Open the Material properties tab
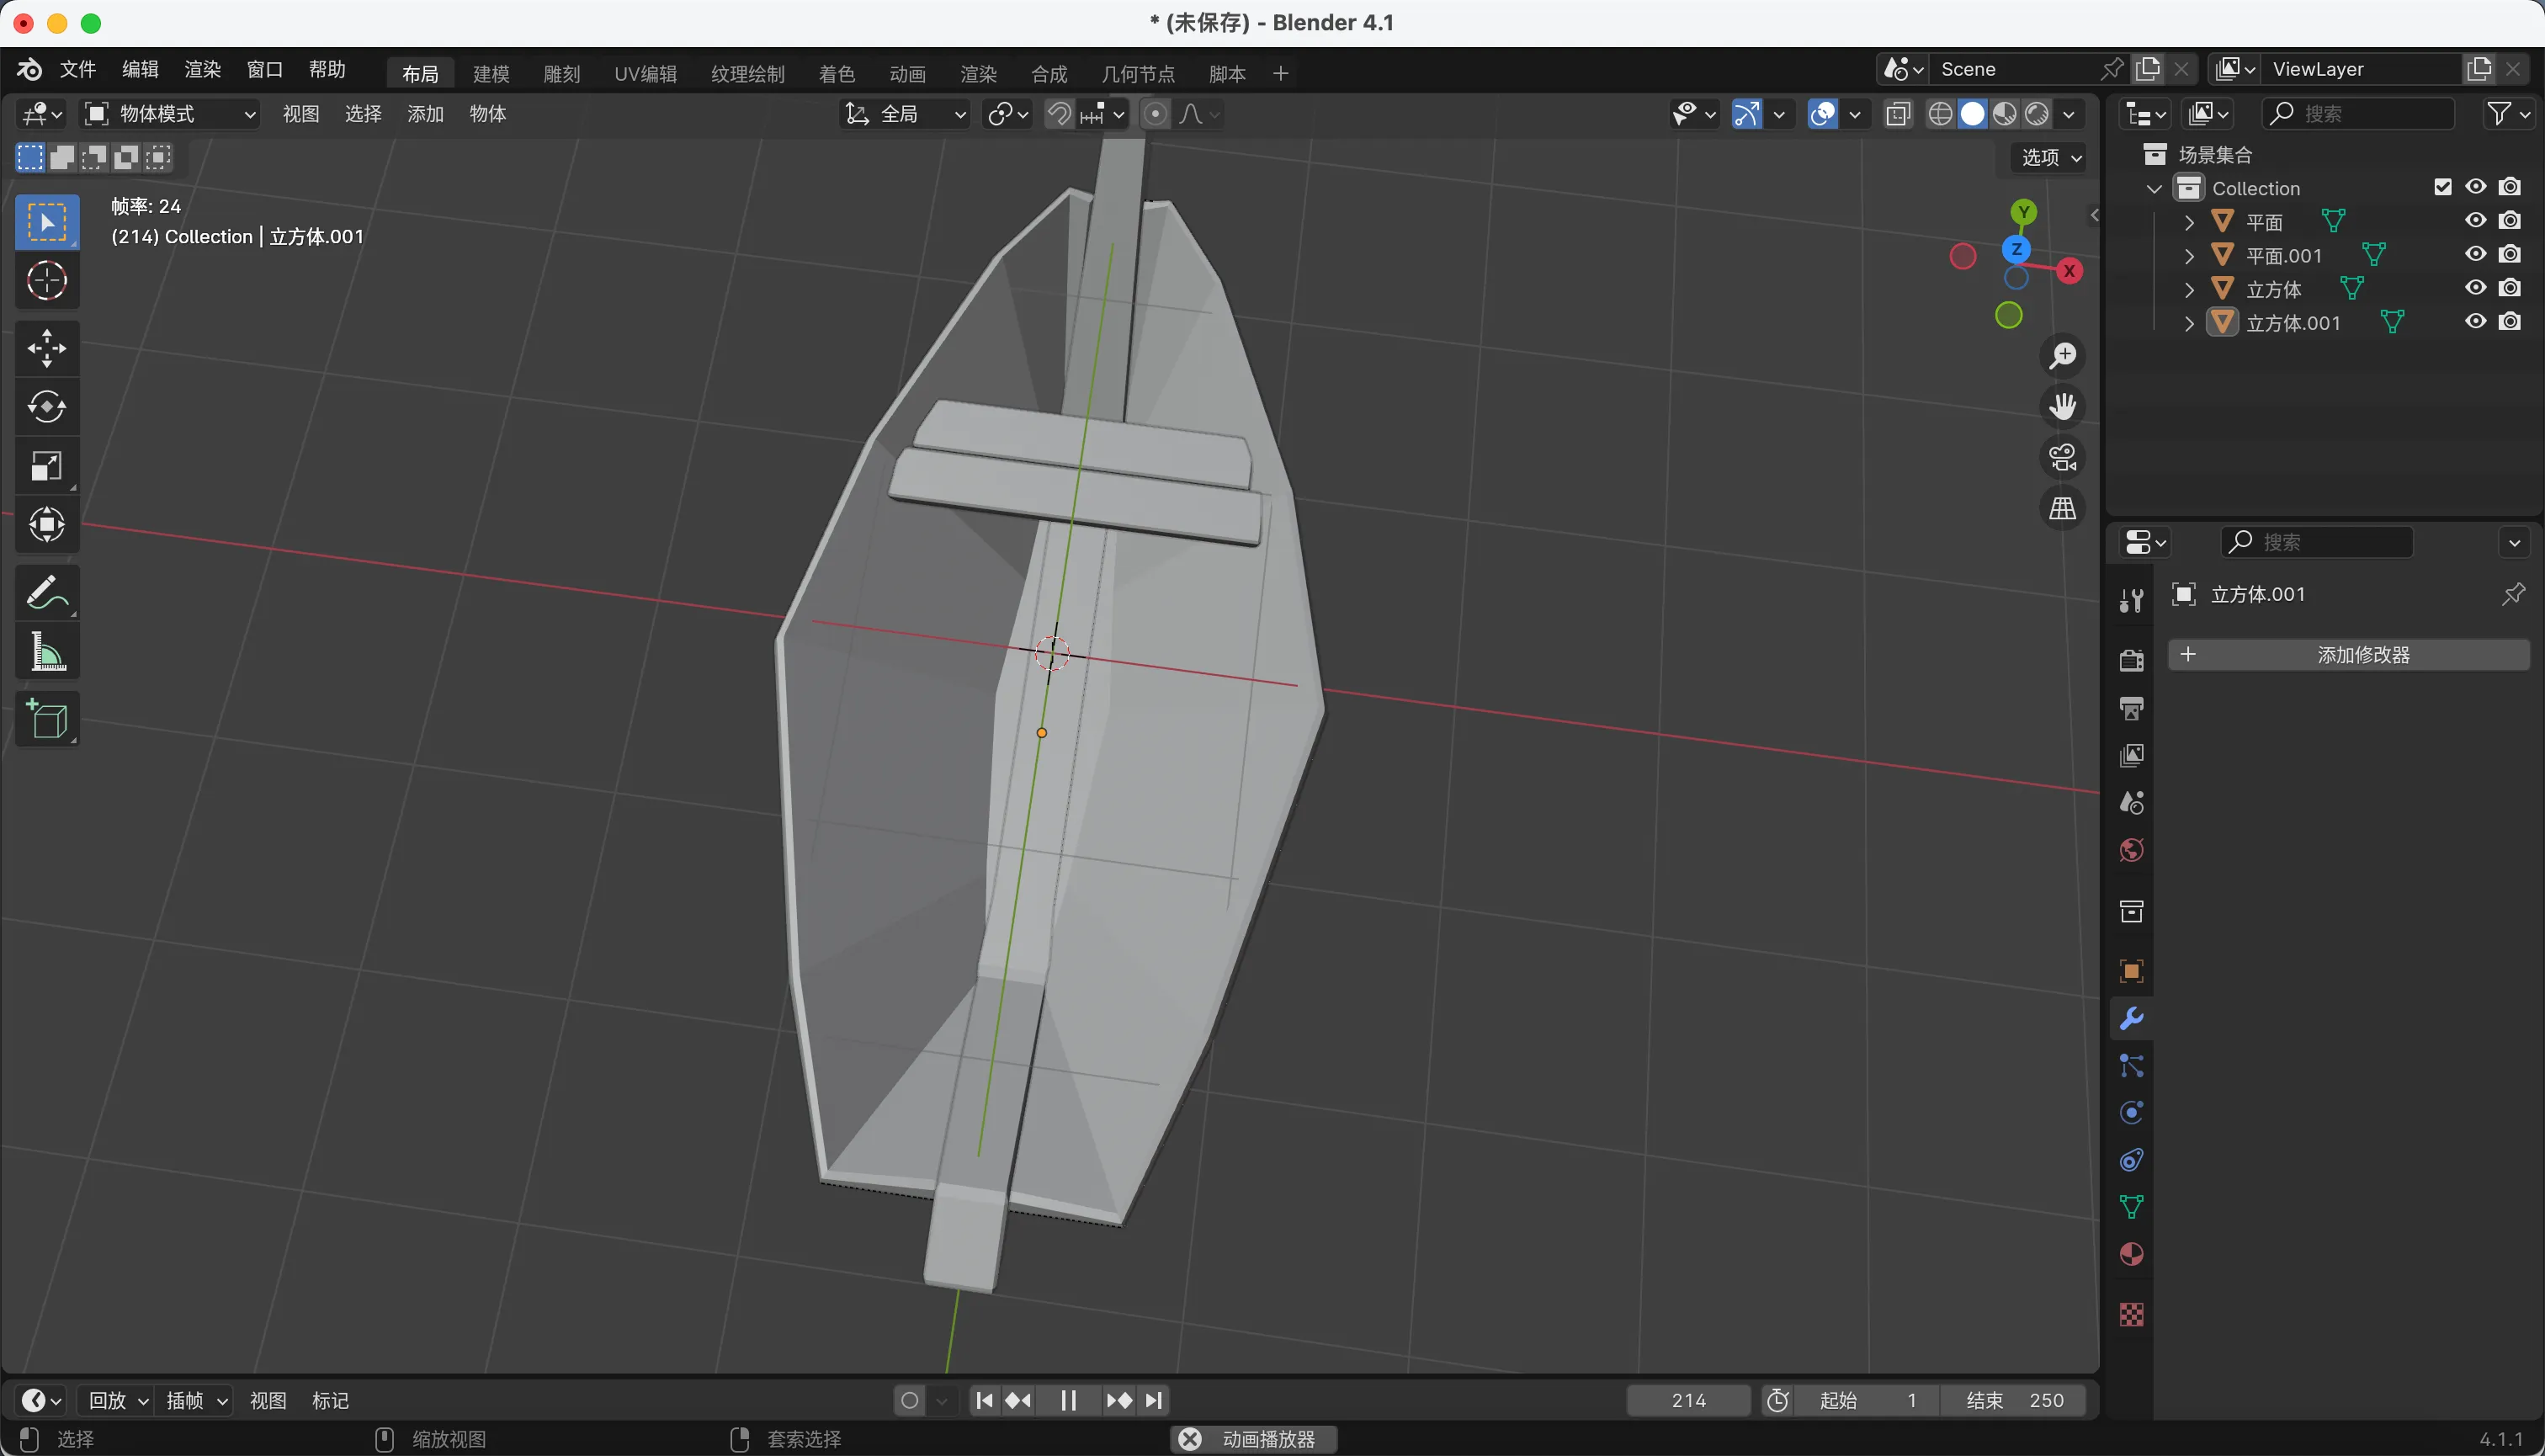The image size is (2545, 1456). 2131,1254
